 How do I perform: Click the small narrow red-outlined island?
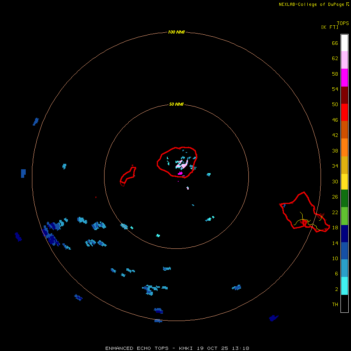[128, 176]
